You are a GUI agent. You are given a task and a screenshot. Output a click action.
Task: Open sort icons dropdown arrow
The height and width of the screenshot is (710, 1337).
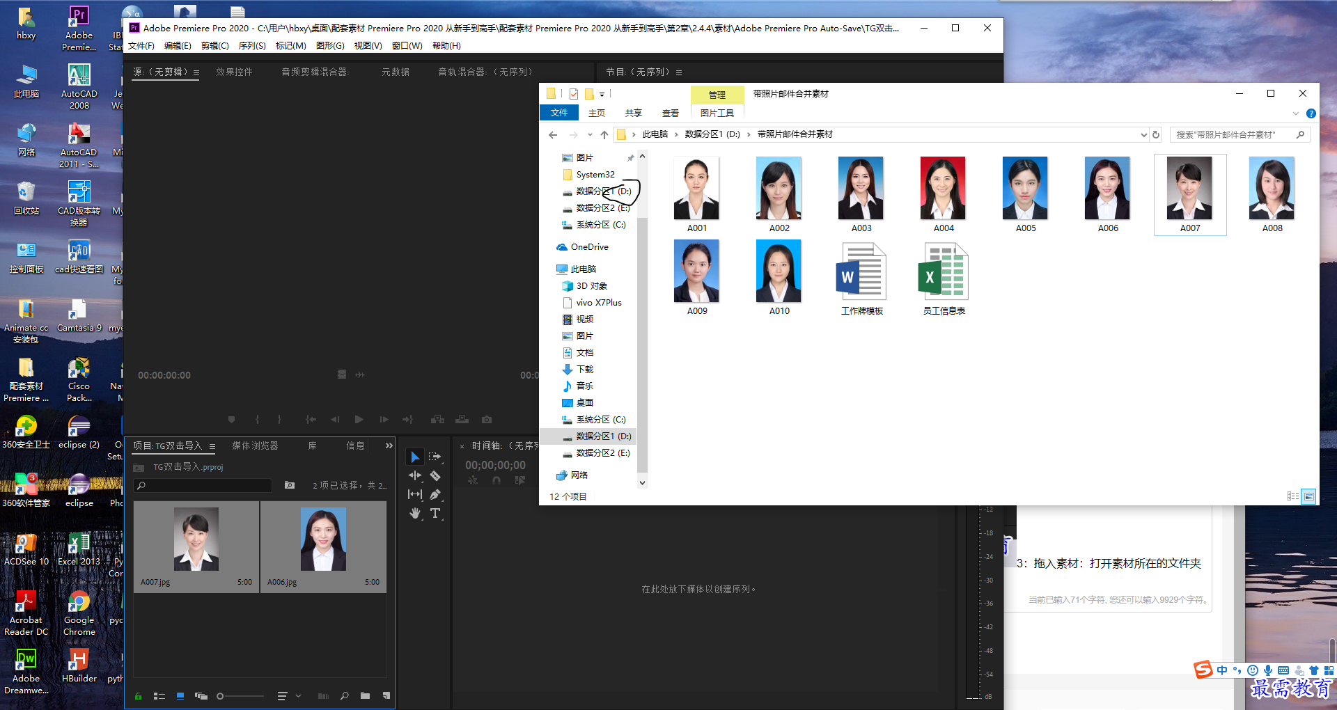pos(298,695)
